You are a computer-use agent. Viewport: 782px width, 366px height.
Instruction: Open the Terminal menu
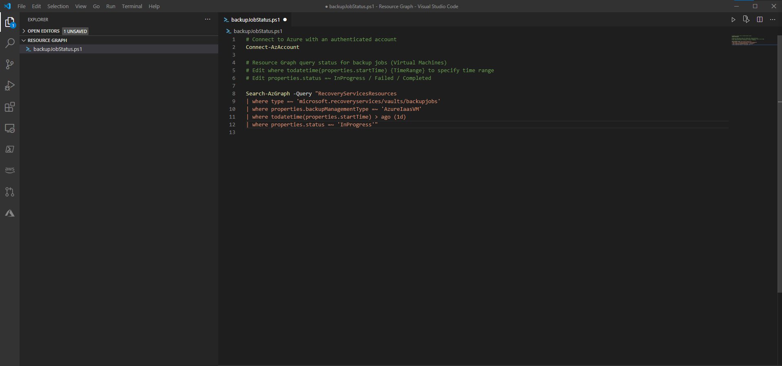[x=132, y=6]
